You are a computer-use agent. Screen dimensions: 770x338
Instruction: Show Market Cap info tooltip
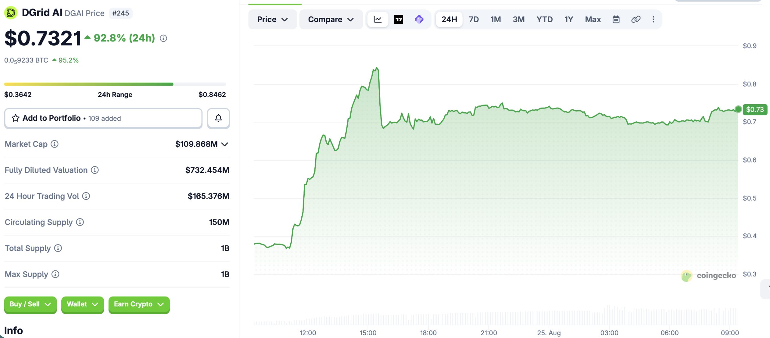[x=54, y=144]
